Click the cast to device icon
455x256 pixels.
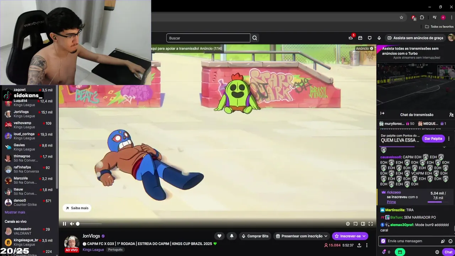[x=355, y=224]
